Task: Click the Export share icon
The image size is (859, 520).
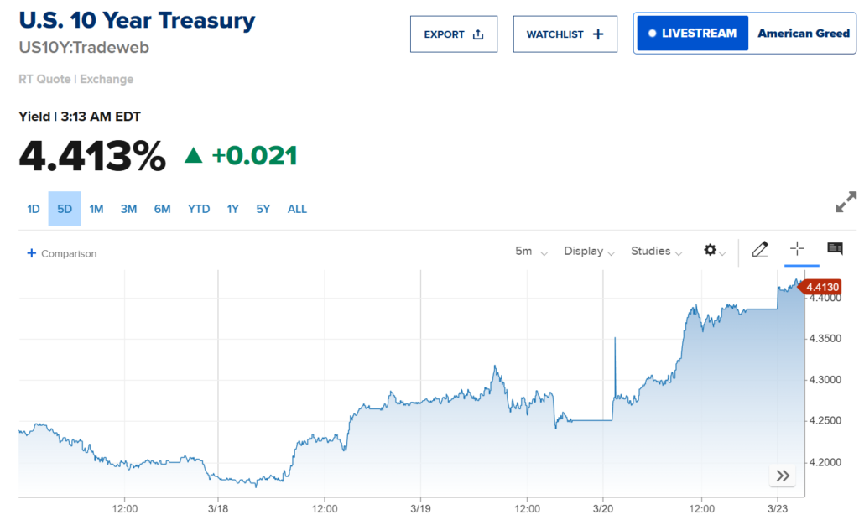Action: click(478, 34)
